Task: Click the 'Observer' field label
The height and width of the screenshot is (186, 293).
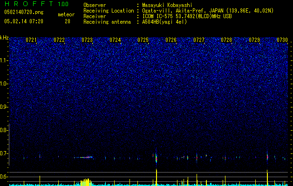Action: click(95, 5)
